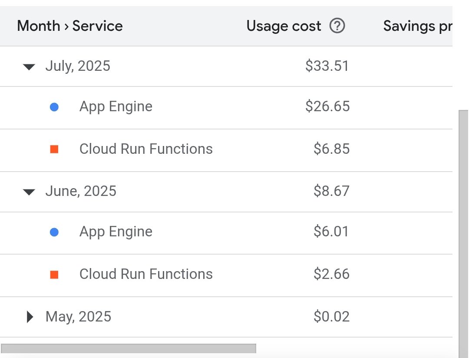The width and height of the screenshot is (469, 358).
Task: Click the horizontal scrollbar thumb
Action: coord(128,348)
